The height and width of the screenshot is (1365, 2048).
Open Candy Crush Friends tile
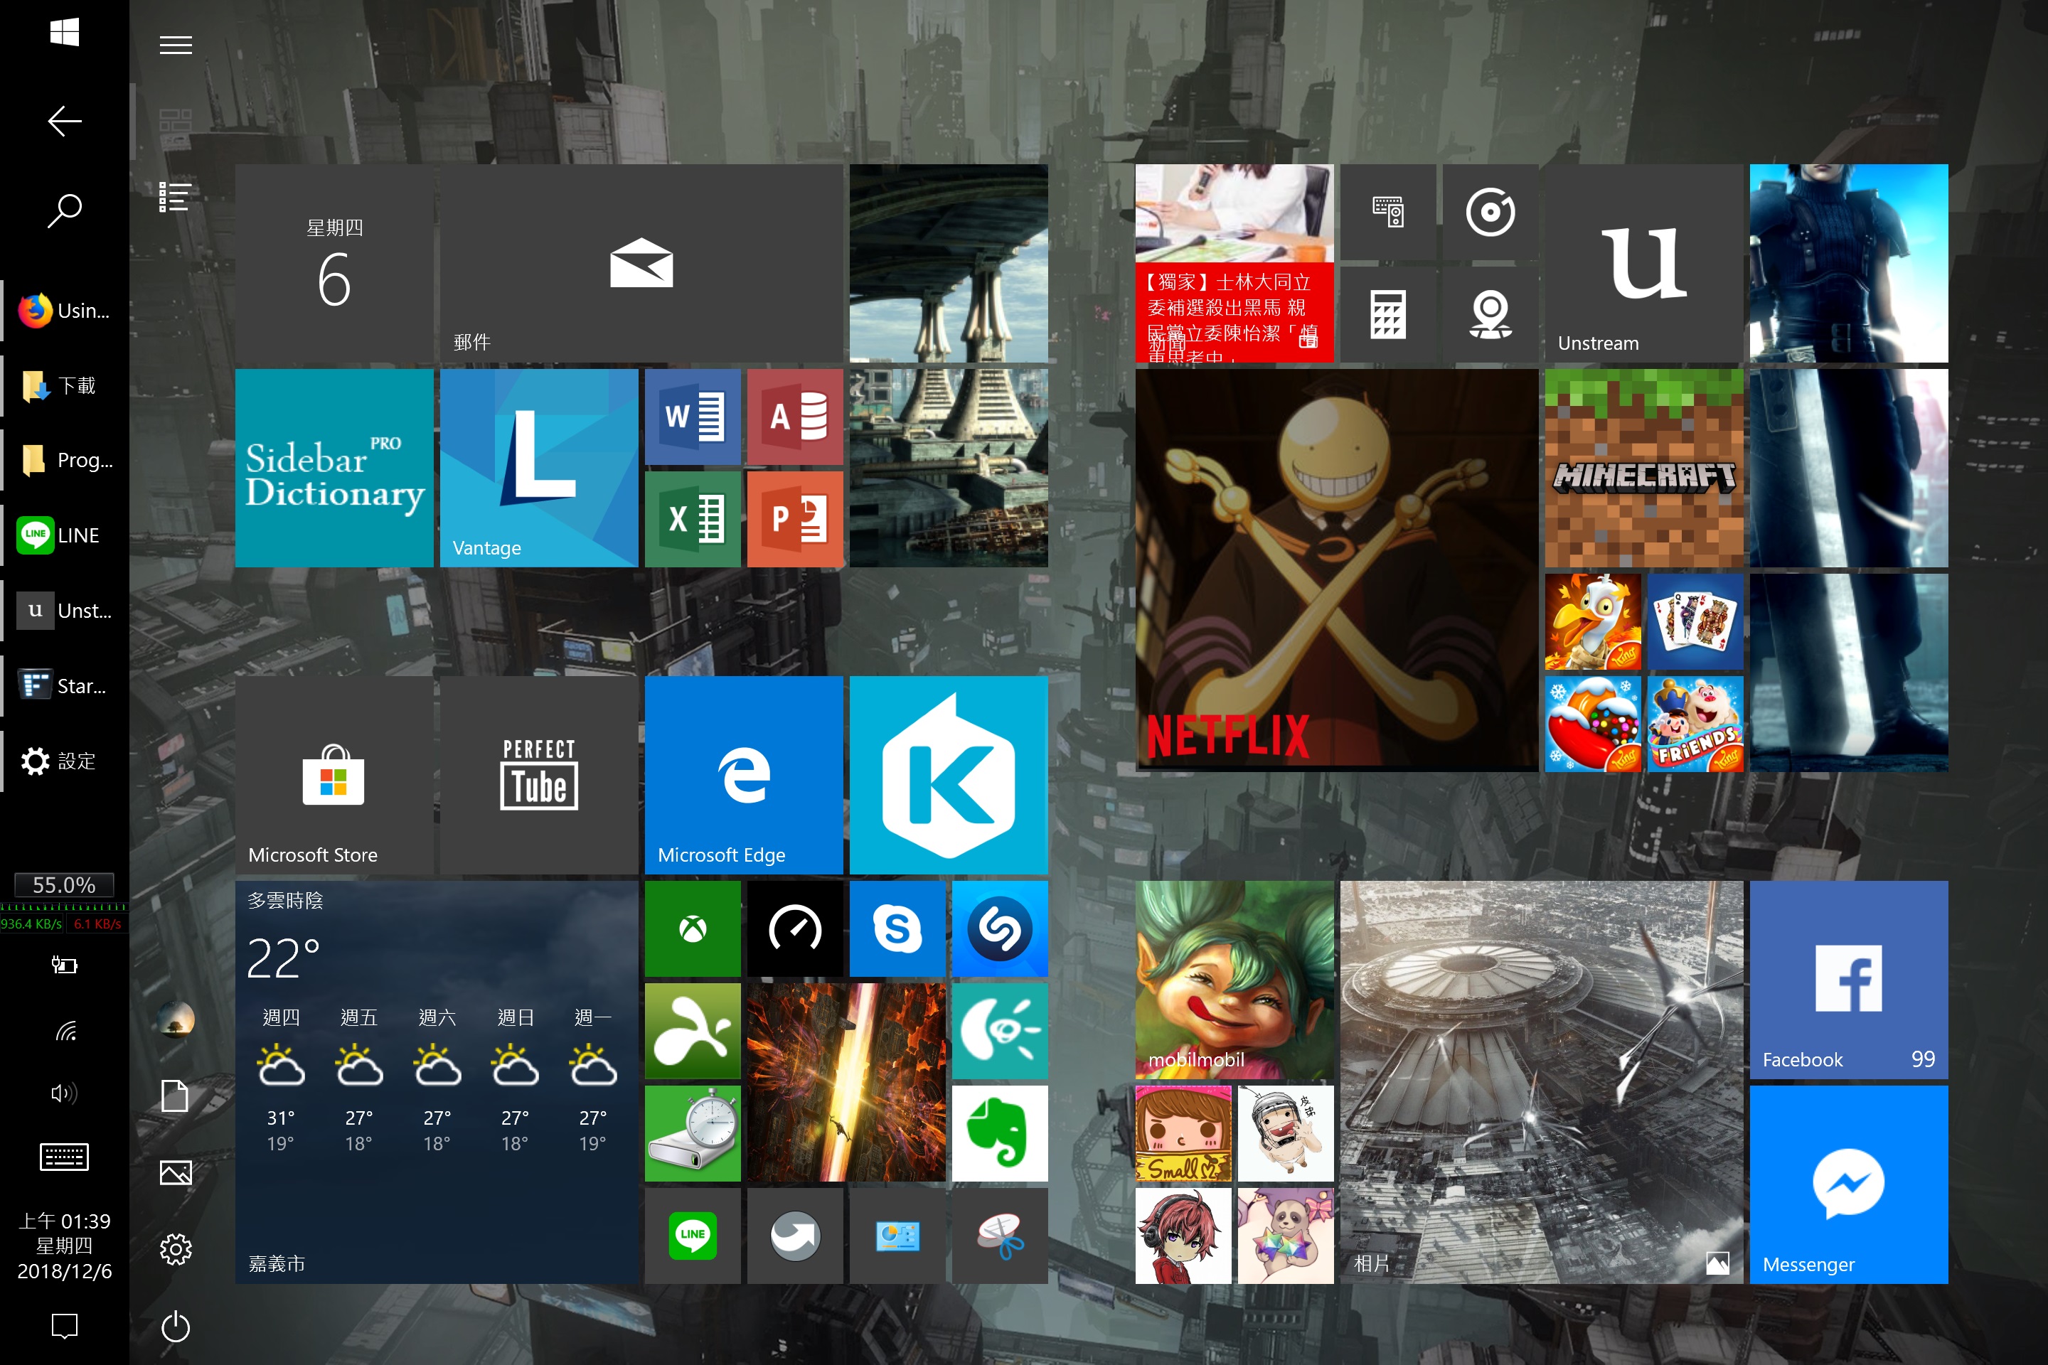(x=1695, y=724)
